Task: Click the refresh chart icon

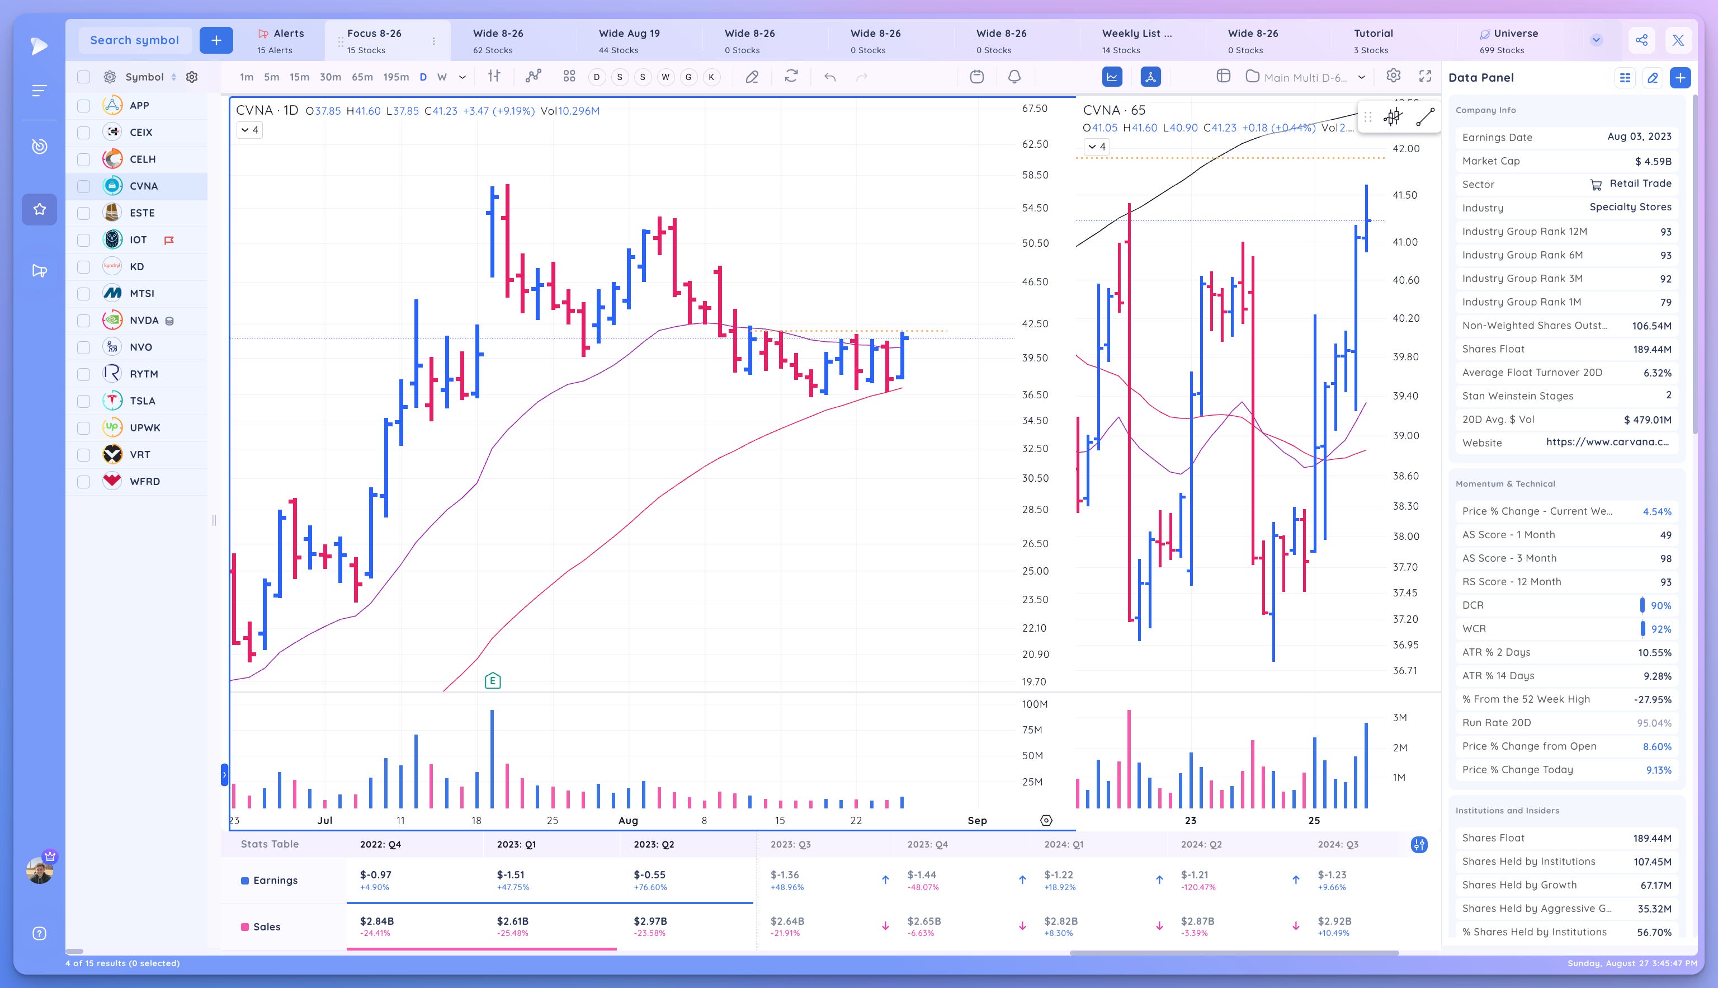Action: (791, 77)
